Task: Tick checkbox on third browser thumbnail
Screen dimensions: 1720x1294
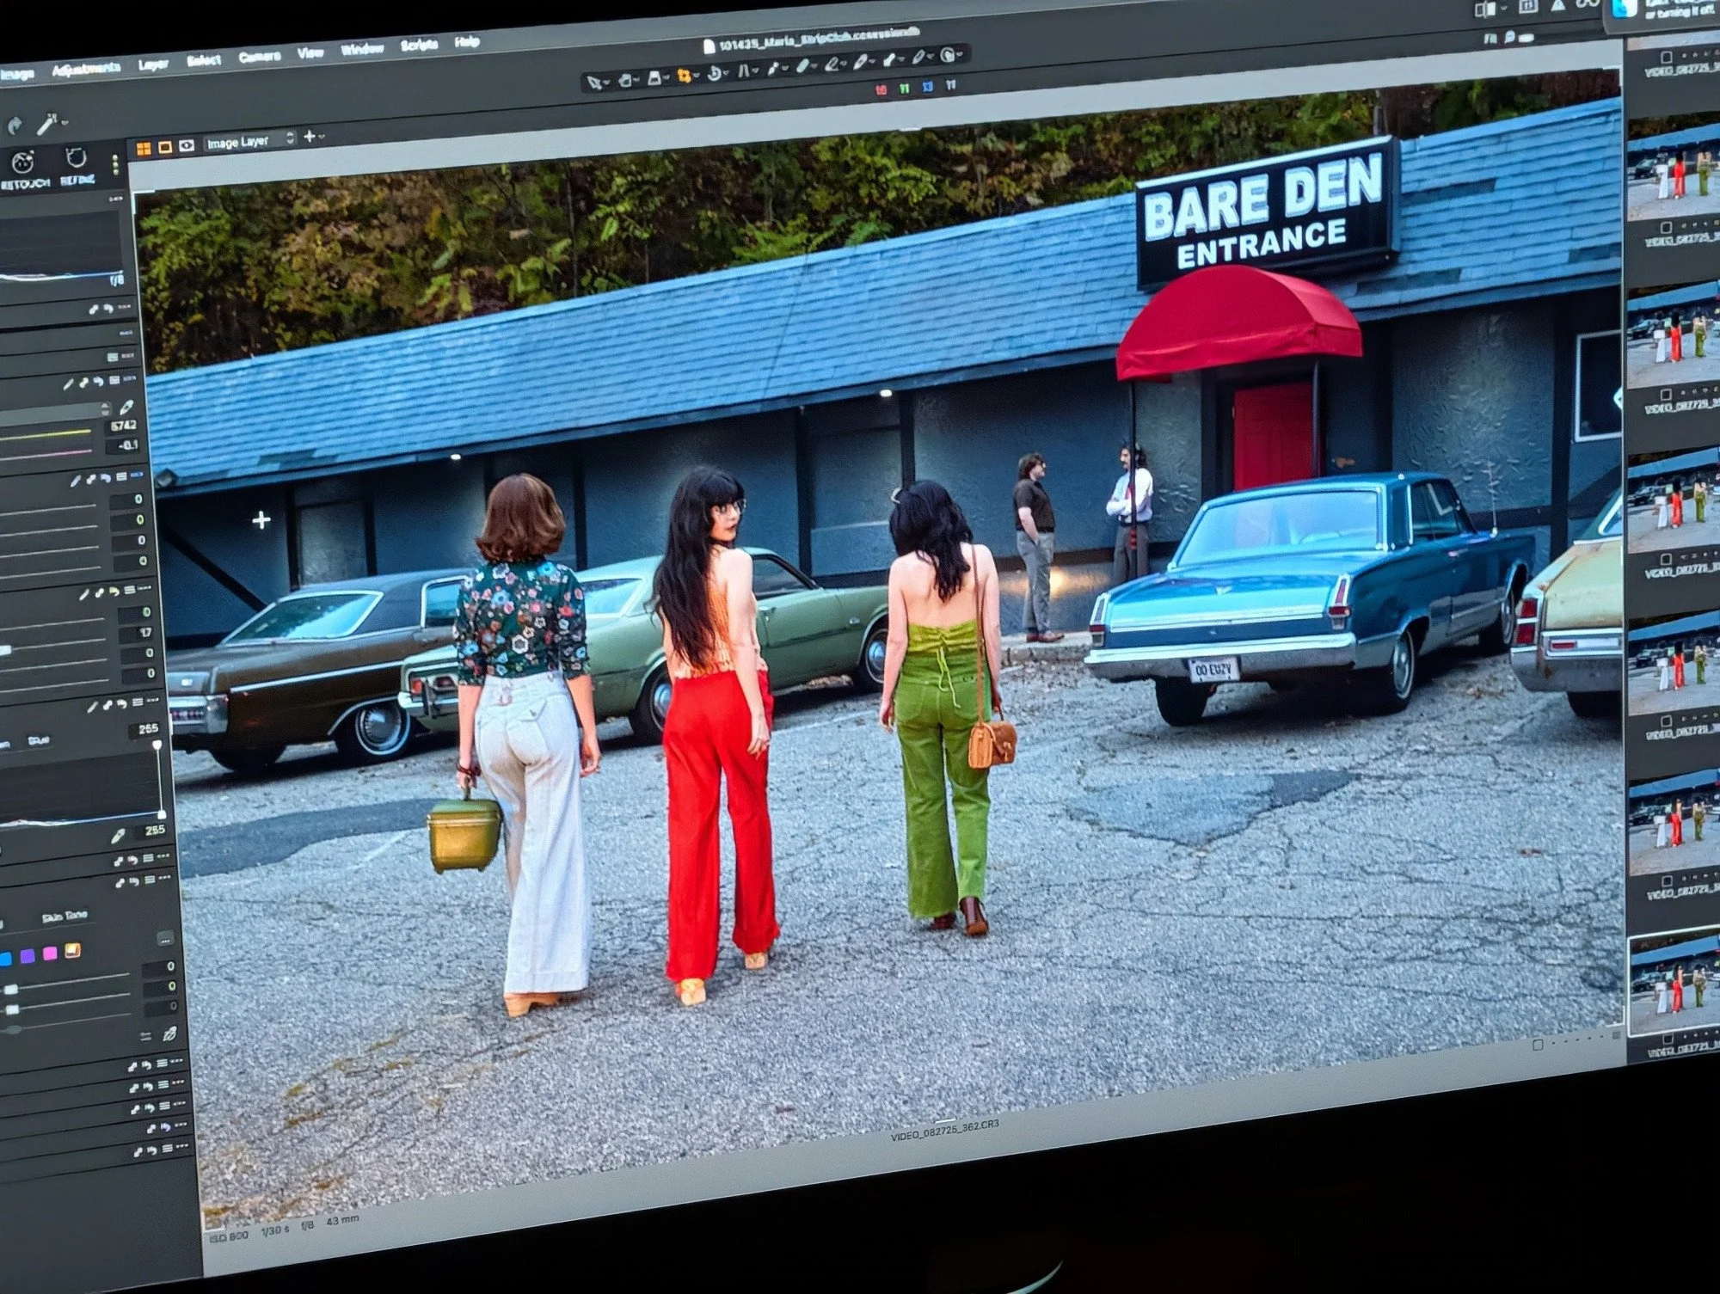Action: (x=1666, y=396)
